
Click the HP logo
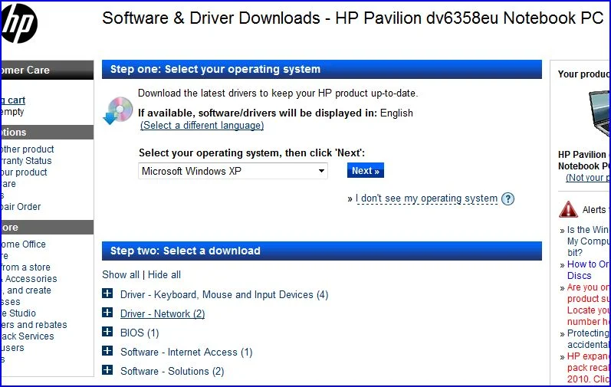point(19,23)
